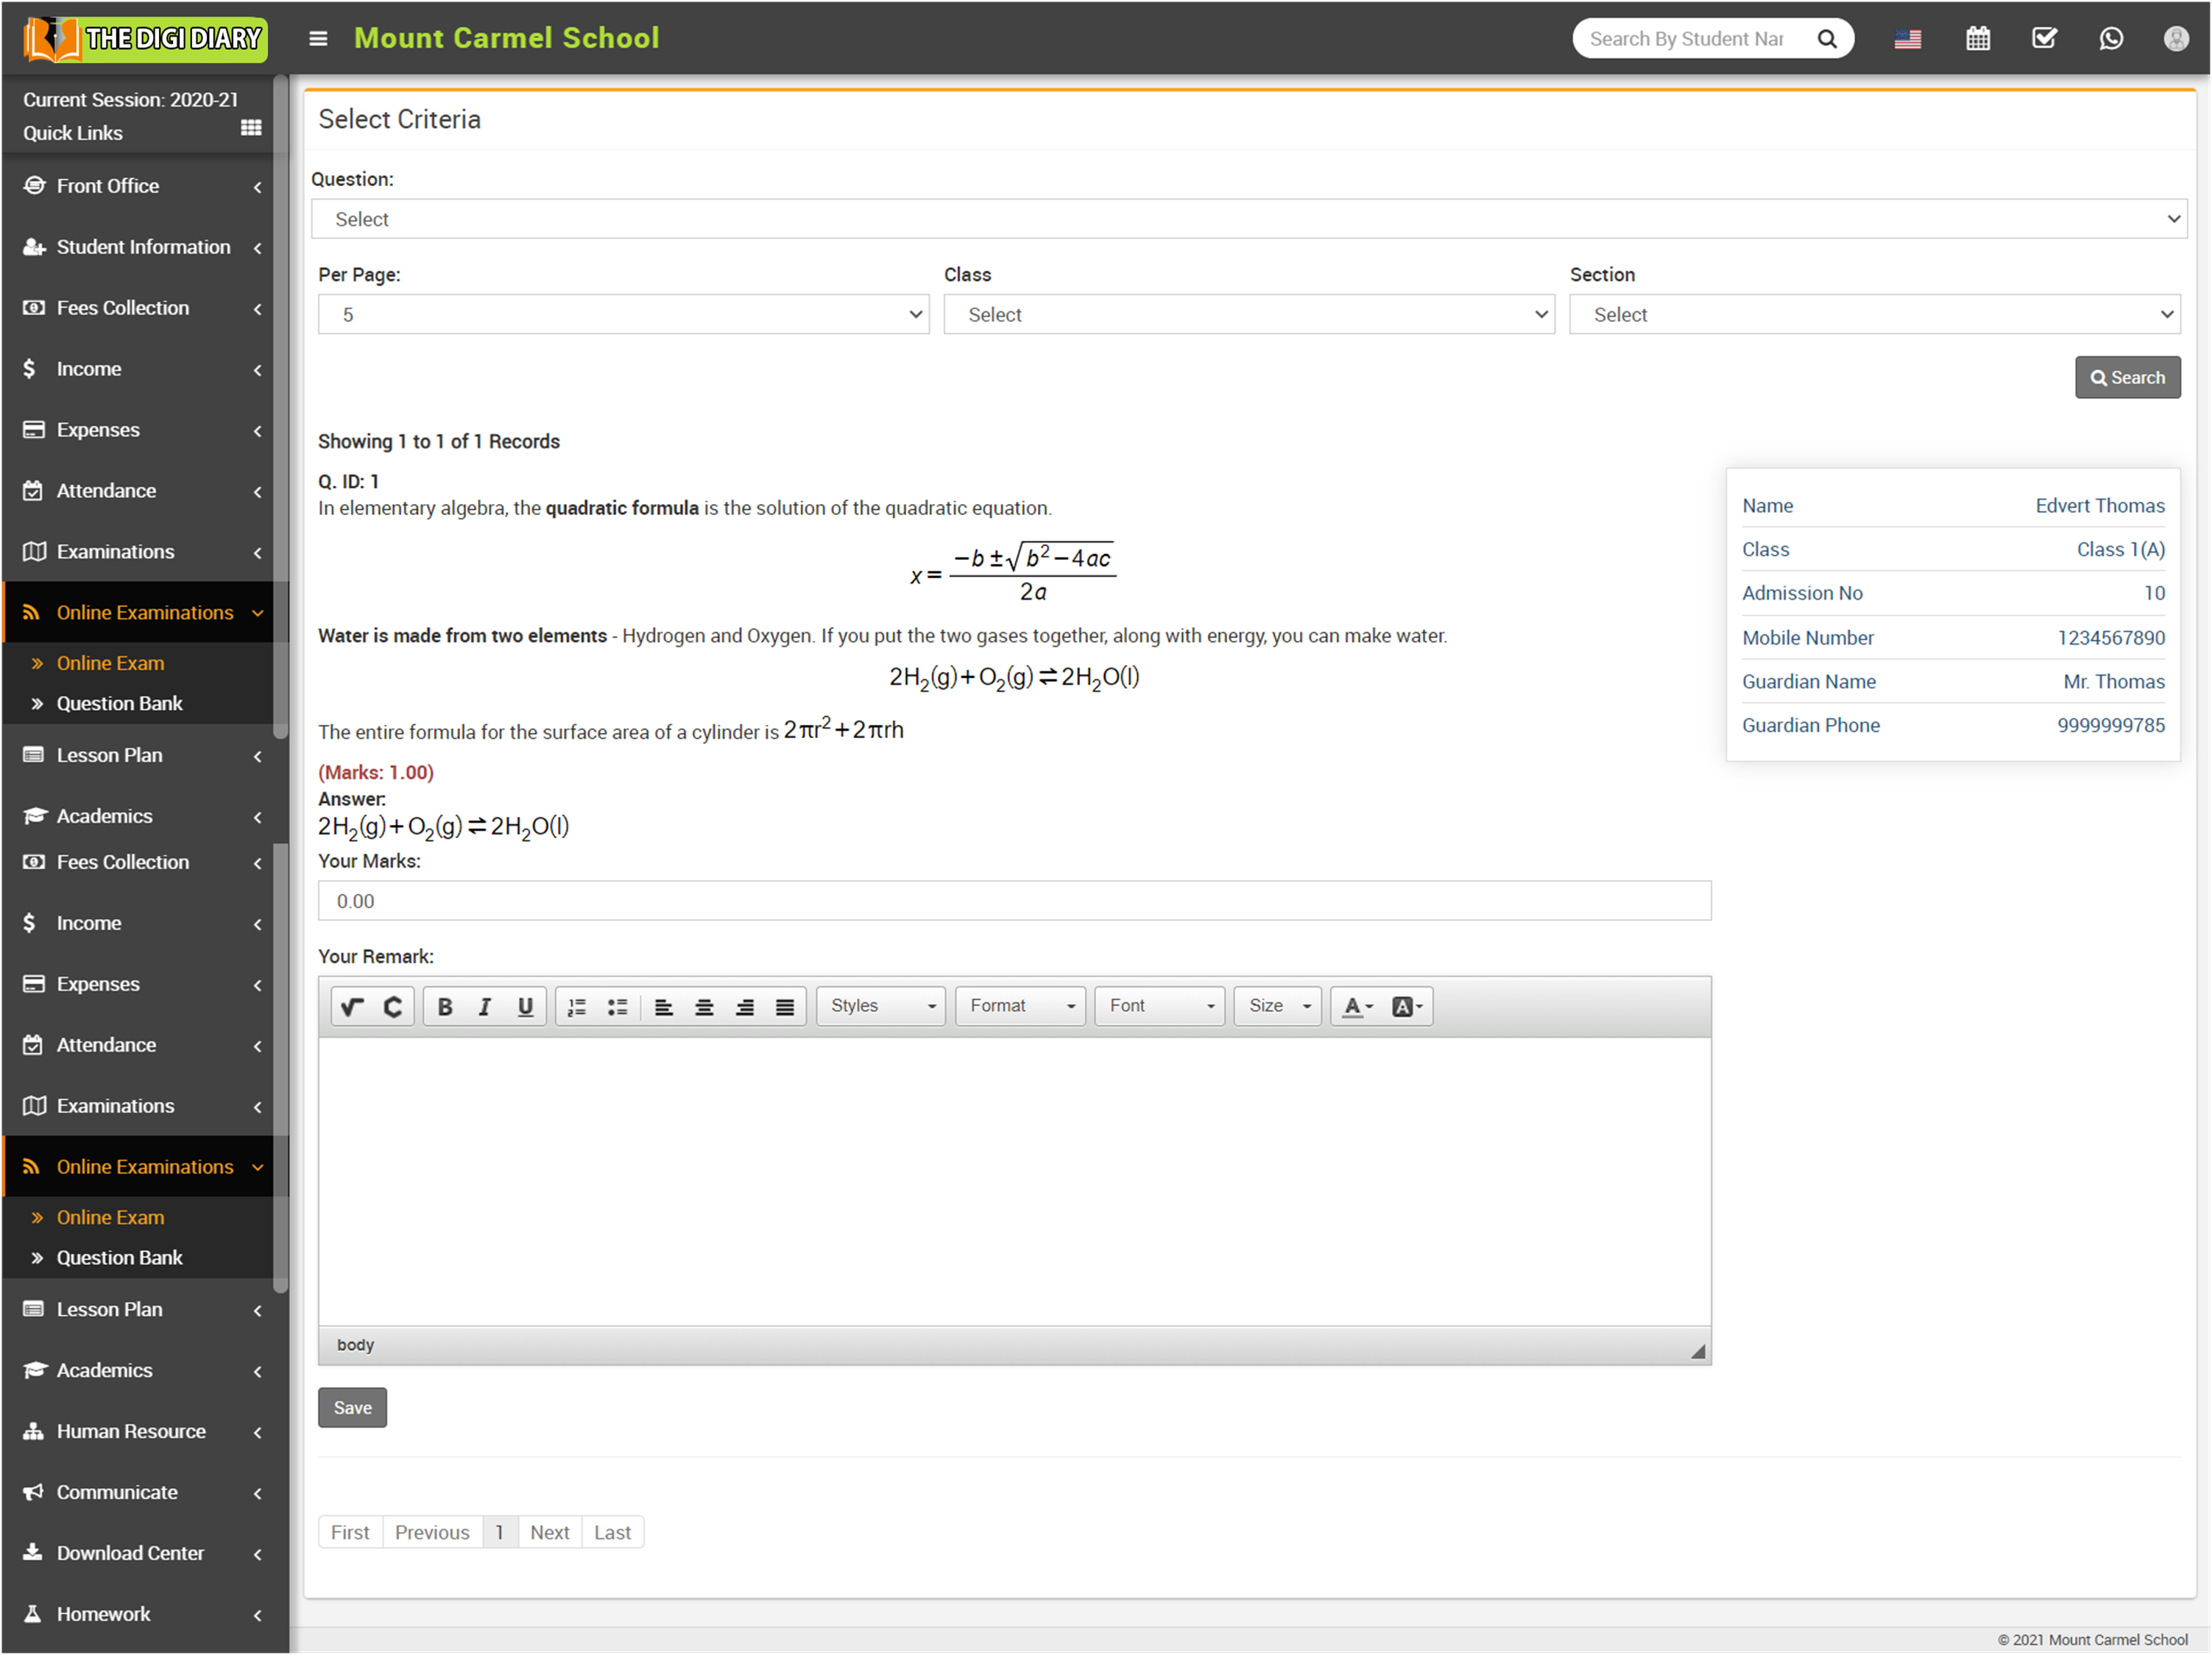
Task: Open the user profile avatar
Action: click(x=2176, y=38)
